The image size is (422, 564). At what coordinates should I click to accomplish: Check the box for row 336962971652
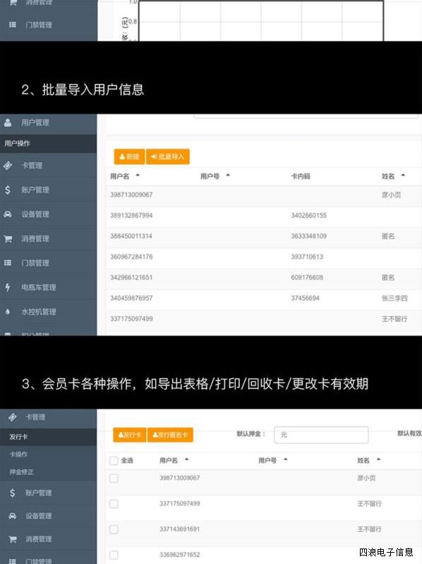(x=114, y=555)
